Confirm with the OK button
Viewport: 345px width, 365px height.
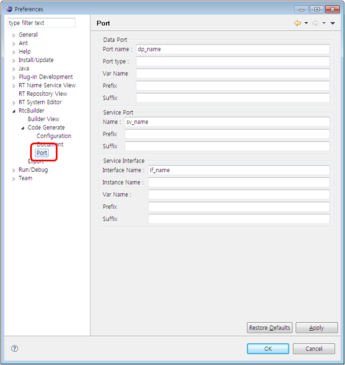pos(268,348)
